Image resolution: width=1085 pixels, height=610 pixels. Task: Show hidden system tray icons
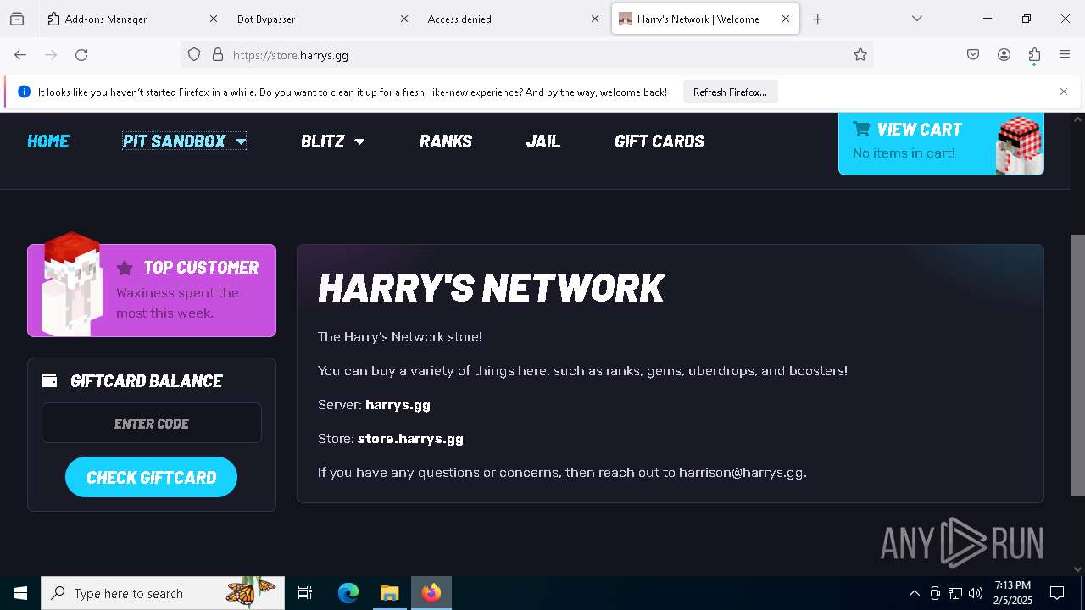coord(914,593)
